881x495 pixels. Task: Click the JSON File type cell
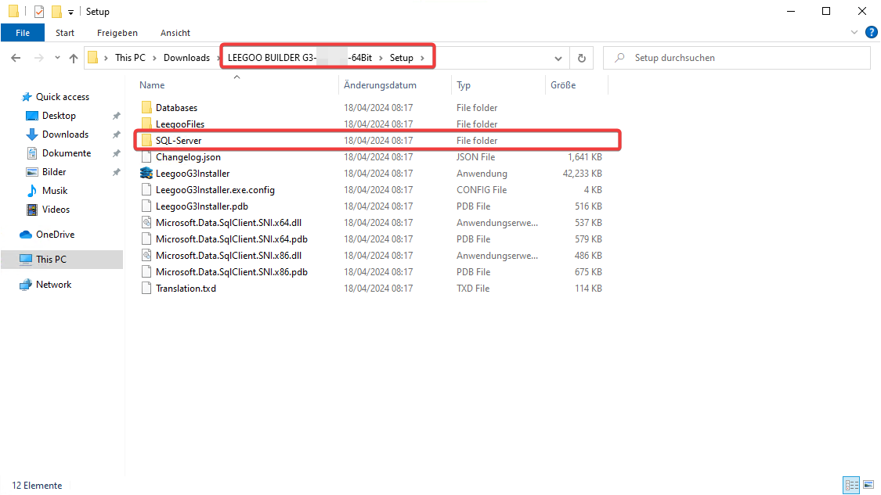click(475, 157)
